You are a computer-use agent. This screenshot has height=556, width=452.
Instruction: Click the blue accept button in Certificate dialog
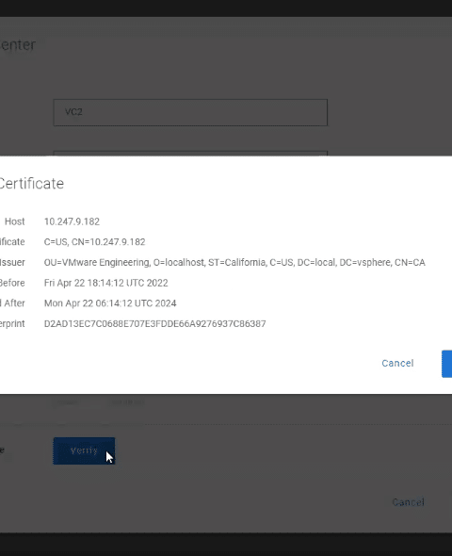tap(446, 364)
